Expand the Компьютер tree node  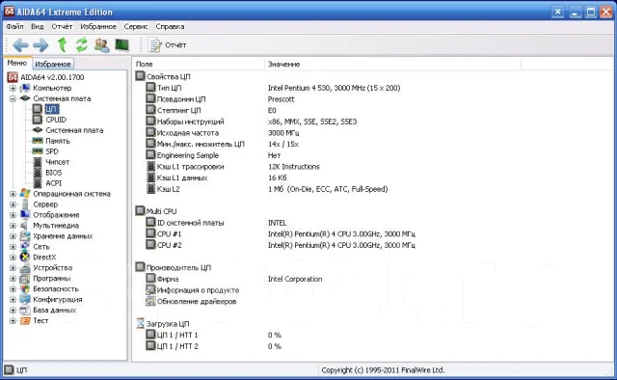point(13,88)
